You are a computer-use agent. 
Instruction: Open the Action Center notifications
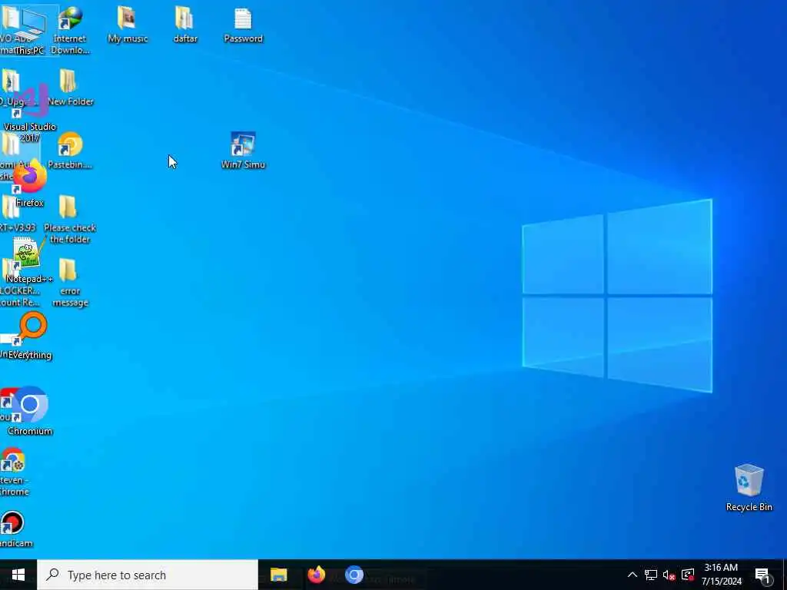(x=762, y=575)
